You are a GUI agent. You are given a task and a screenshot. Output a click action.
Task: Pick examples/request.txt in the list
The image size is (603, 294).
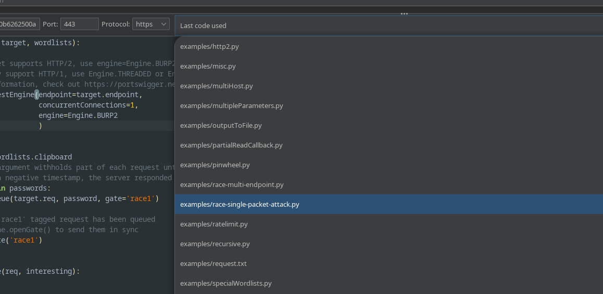coord(213,263)
